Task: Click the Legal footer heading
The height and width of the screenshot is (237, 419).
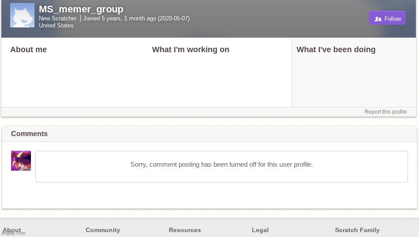Action: [x=260, y=230]
